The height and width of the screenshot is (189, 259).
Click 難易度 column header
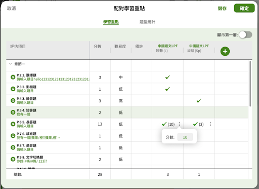[x=120, y=47]
